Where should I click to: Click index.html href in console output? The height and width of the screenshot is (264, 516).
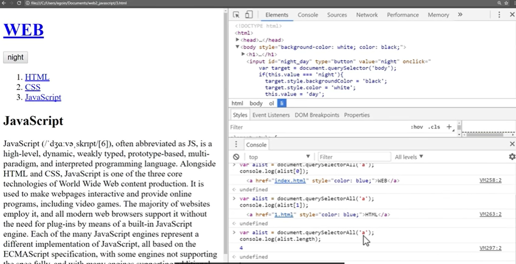click(x=290, y=181)
